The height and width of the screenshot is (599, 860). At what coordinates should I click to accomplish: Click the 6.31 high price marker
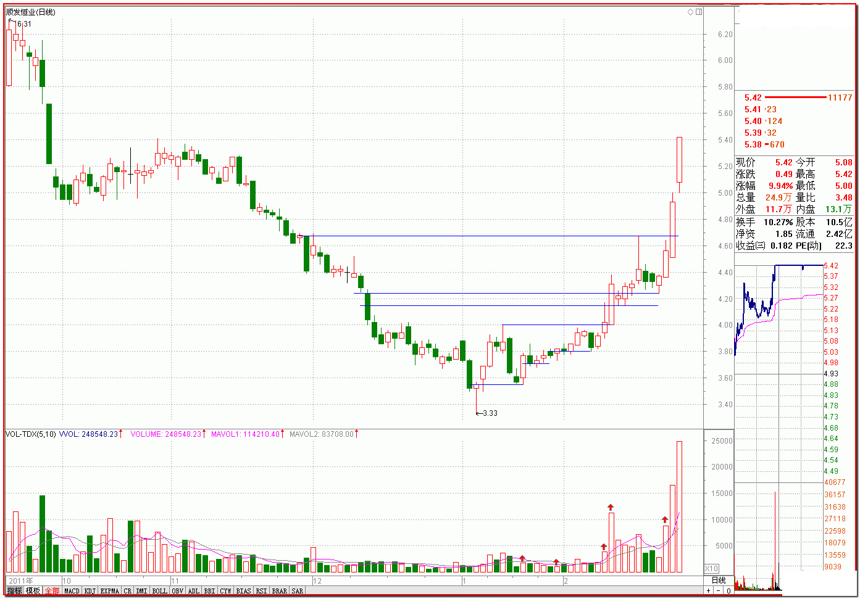click(x=24, y=24)
